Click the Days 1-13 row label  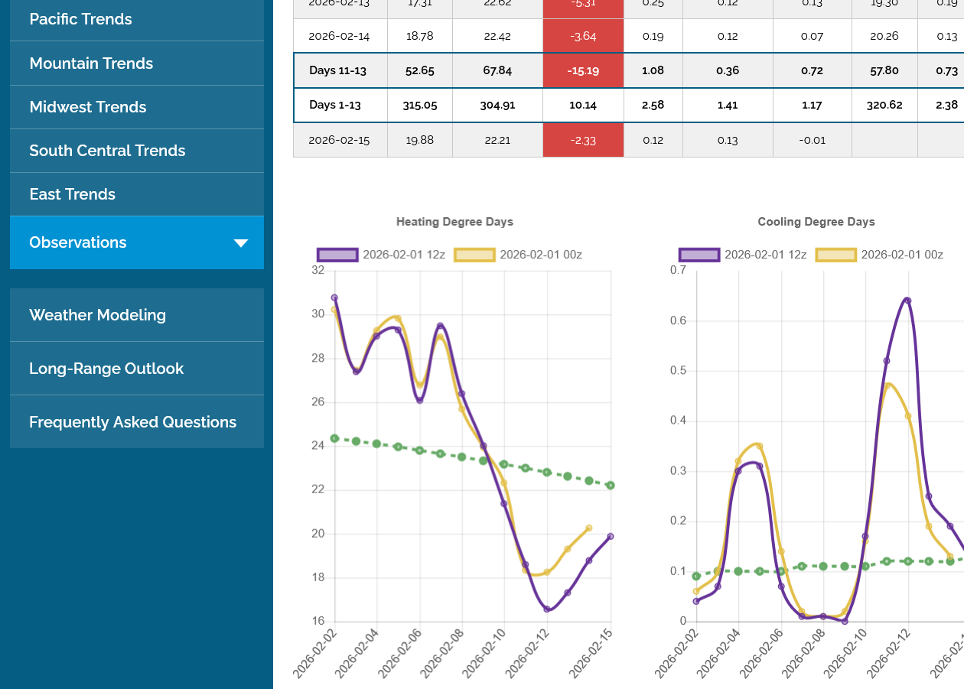(335, 105)
